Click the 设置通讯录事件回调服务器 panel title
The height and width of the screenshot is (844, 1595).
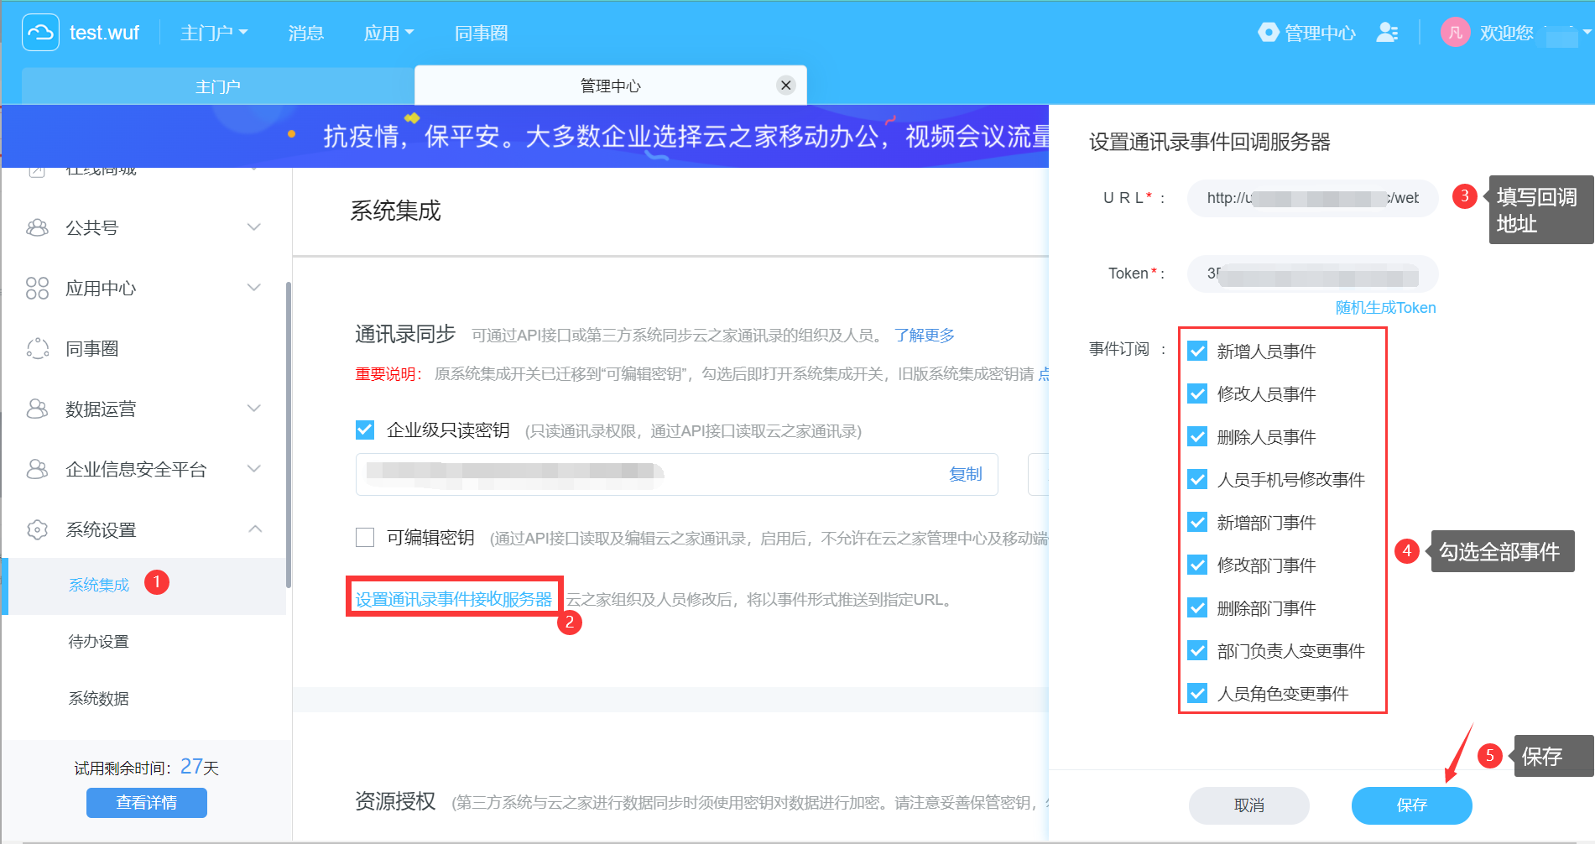click(x=1210, y=142)
